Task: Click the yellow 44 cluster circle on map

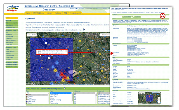Action: coord(55,70)
